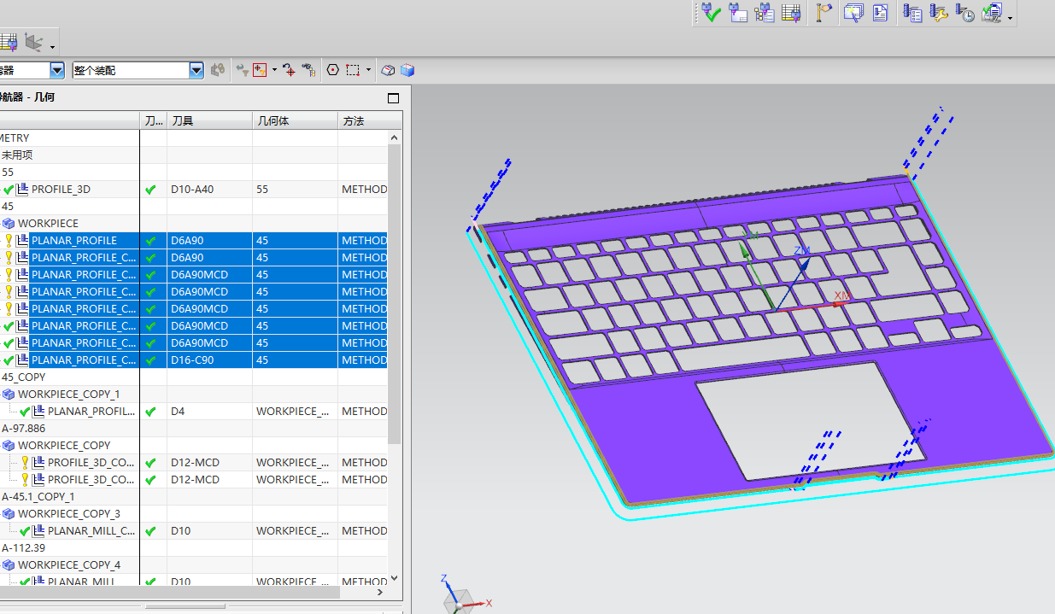
Task: Click the 55 geometry cell beside D10-A40
Action: [x=295, y=189]
